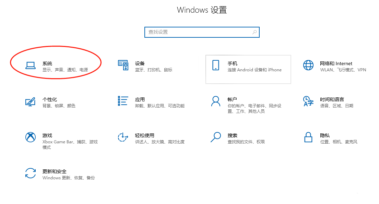Click the text 语音、区域、日期
Image resolution: width=379 pixels, height=204 pixels.
337,106
